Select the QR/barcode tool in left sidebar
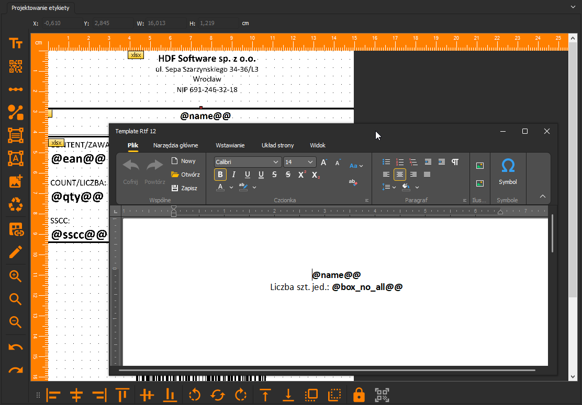 [16, 66]
